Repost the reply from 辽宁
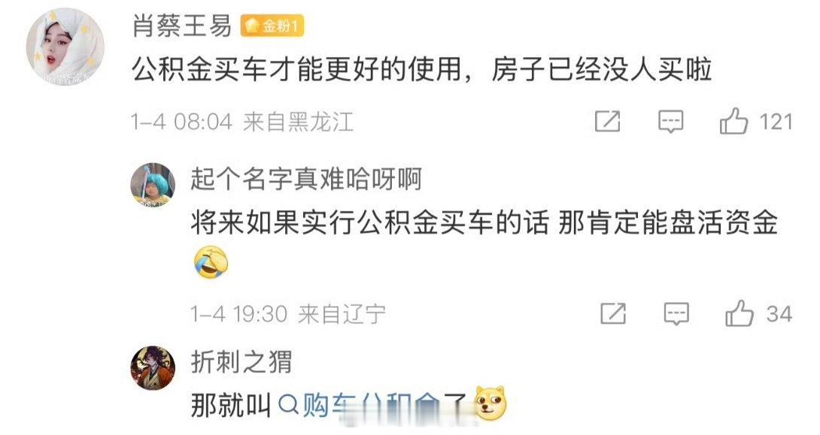Screen dimensions: 820x435 pyautogui.click(x=613, y=313)
